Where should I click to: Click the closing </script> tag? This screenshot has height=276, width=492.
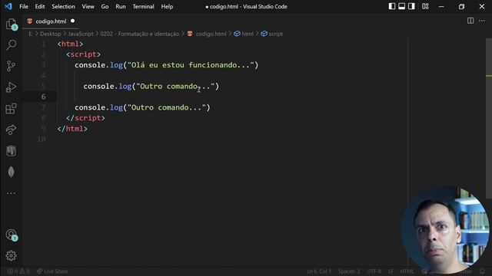[85, 118]
